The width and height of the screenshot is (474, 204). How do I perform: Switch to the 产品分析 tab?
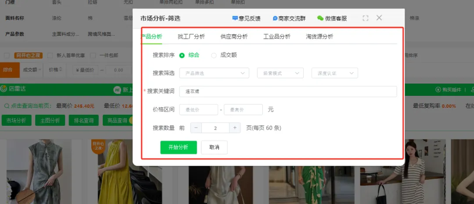(x=151, y=36)
